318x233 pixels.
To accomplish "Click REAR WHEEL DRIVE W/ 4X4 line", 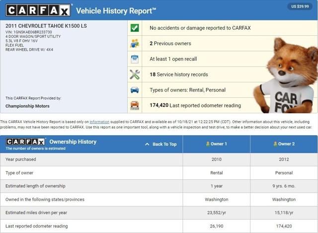I will point(29,50).
